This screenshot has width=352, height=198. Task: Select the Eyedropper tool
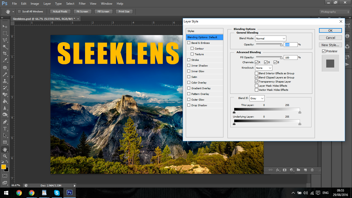(x=5, y=60)
